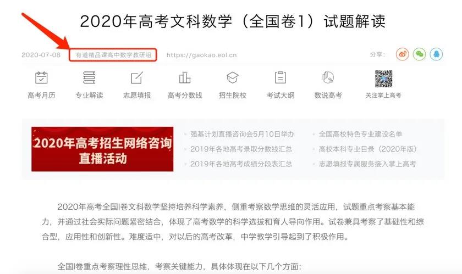Open the 招生院校 graduation cap icon

(233, 78)
